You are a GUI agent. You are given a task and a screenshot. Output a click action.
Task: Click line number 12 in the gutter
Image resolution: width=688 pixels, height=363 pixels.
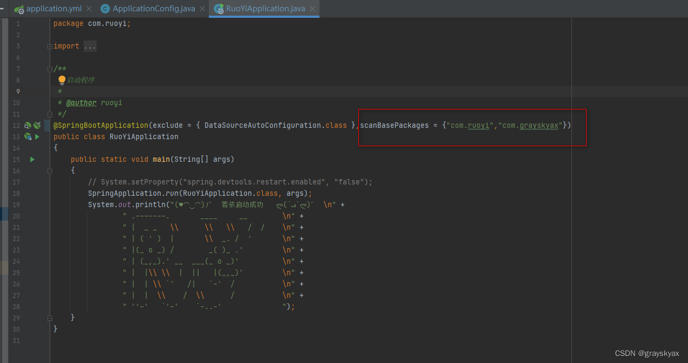[x=17, y=125]
